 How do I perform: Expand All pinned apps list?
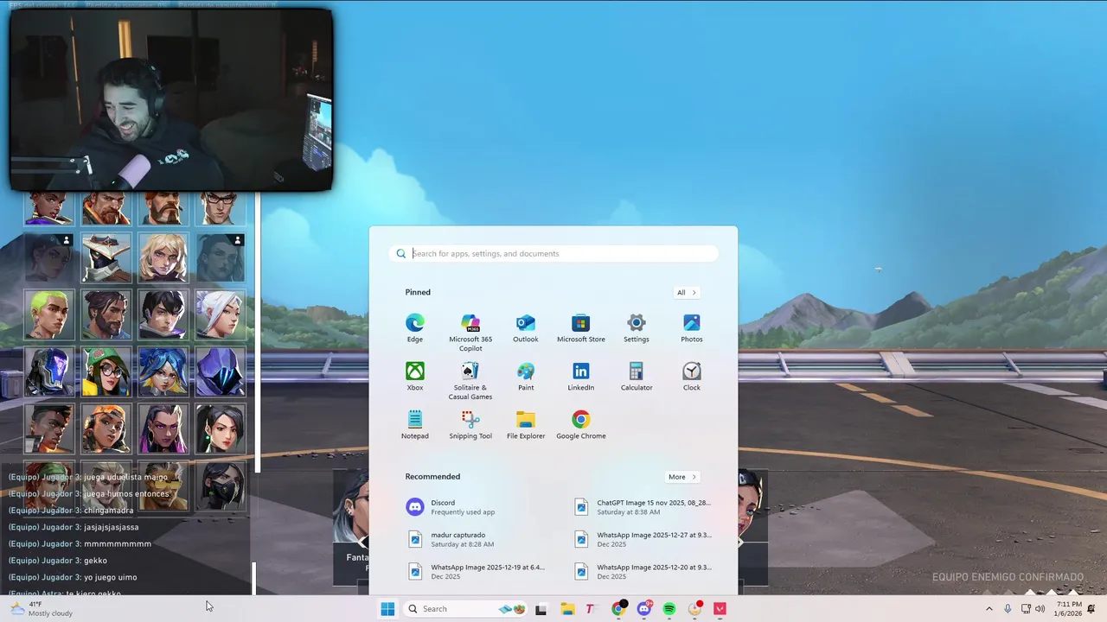(x=686, y=293)
